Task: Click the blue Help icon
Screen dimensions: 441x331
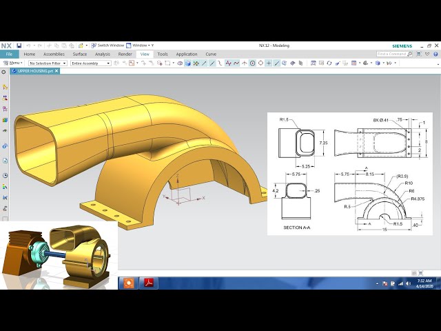Action: point(435,54)
